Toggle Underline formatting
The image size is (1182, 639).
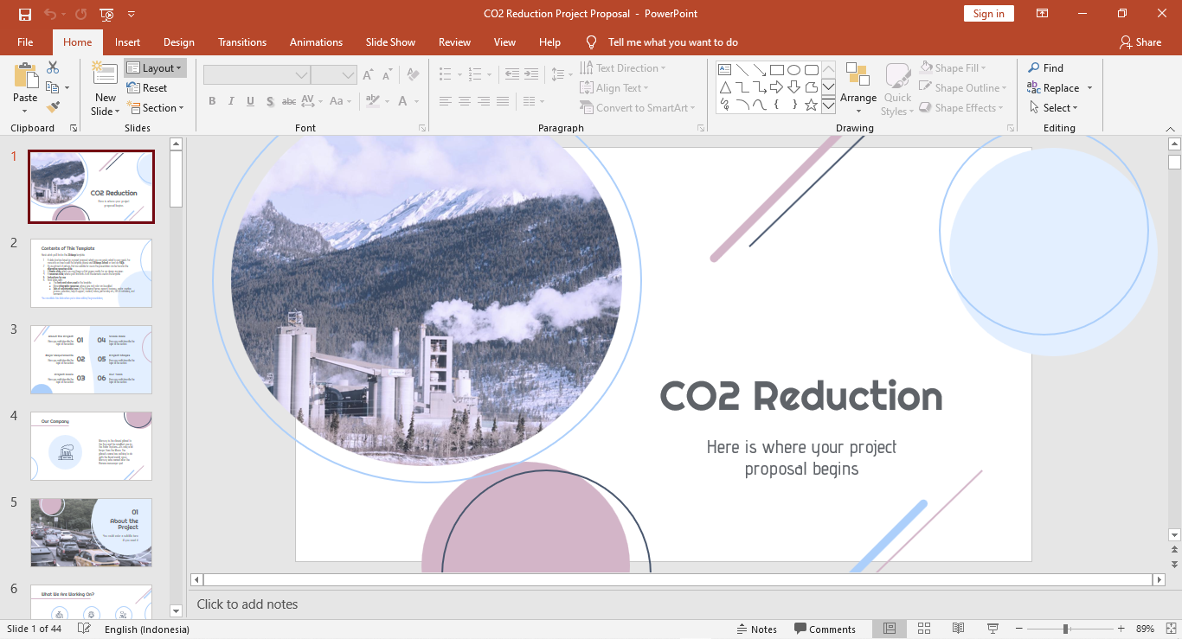click(250, 101)
